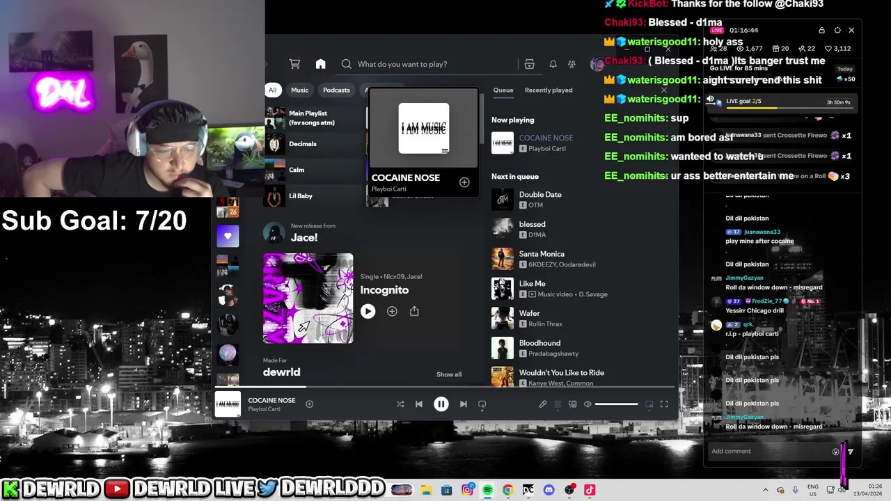The image size is (891, 501).
Task: Open the Incognito title link
Action: tap(384, 290)
